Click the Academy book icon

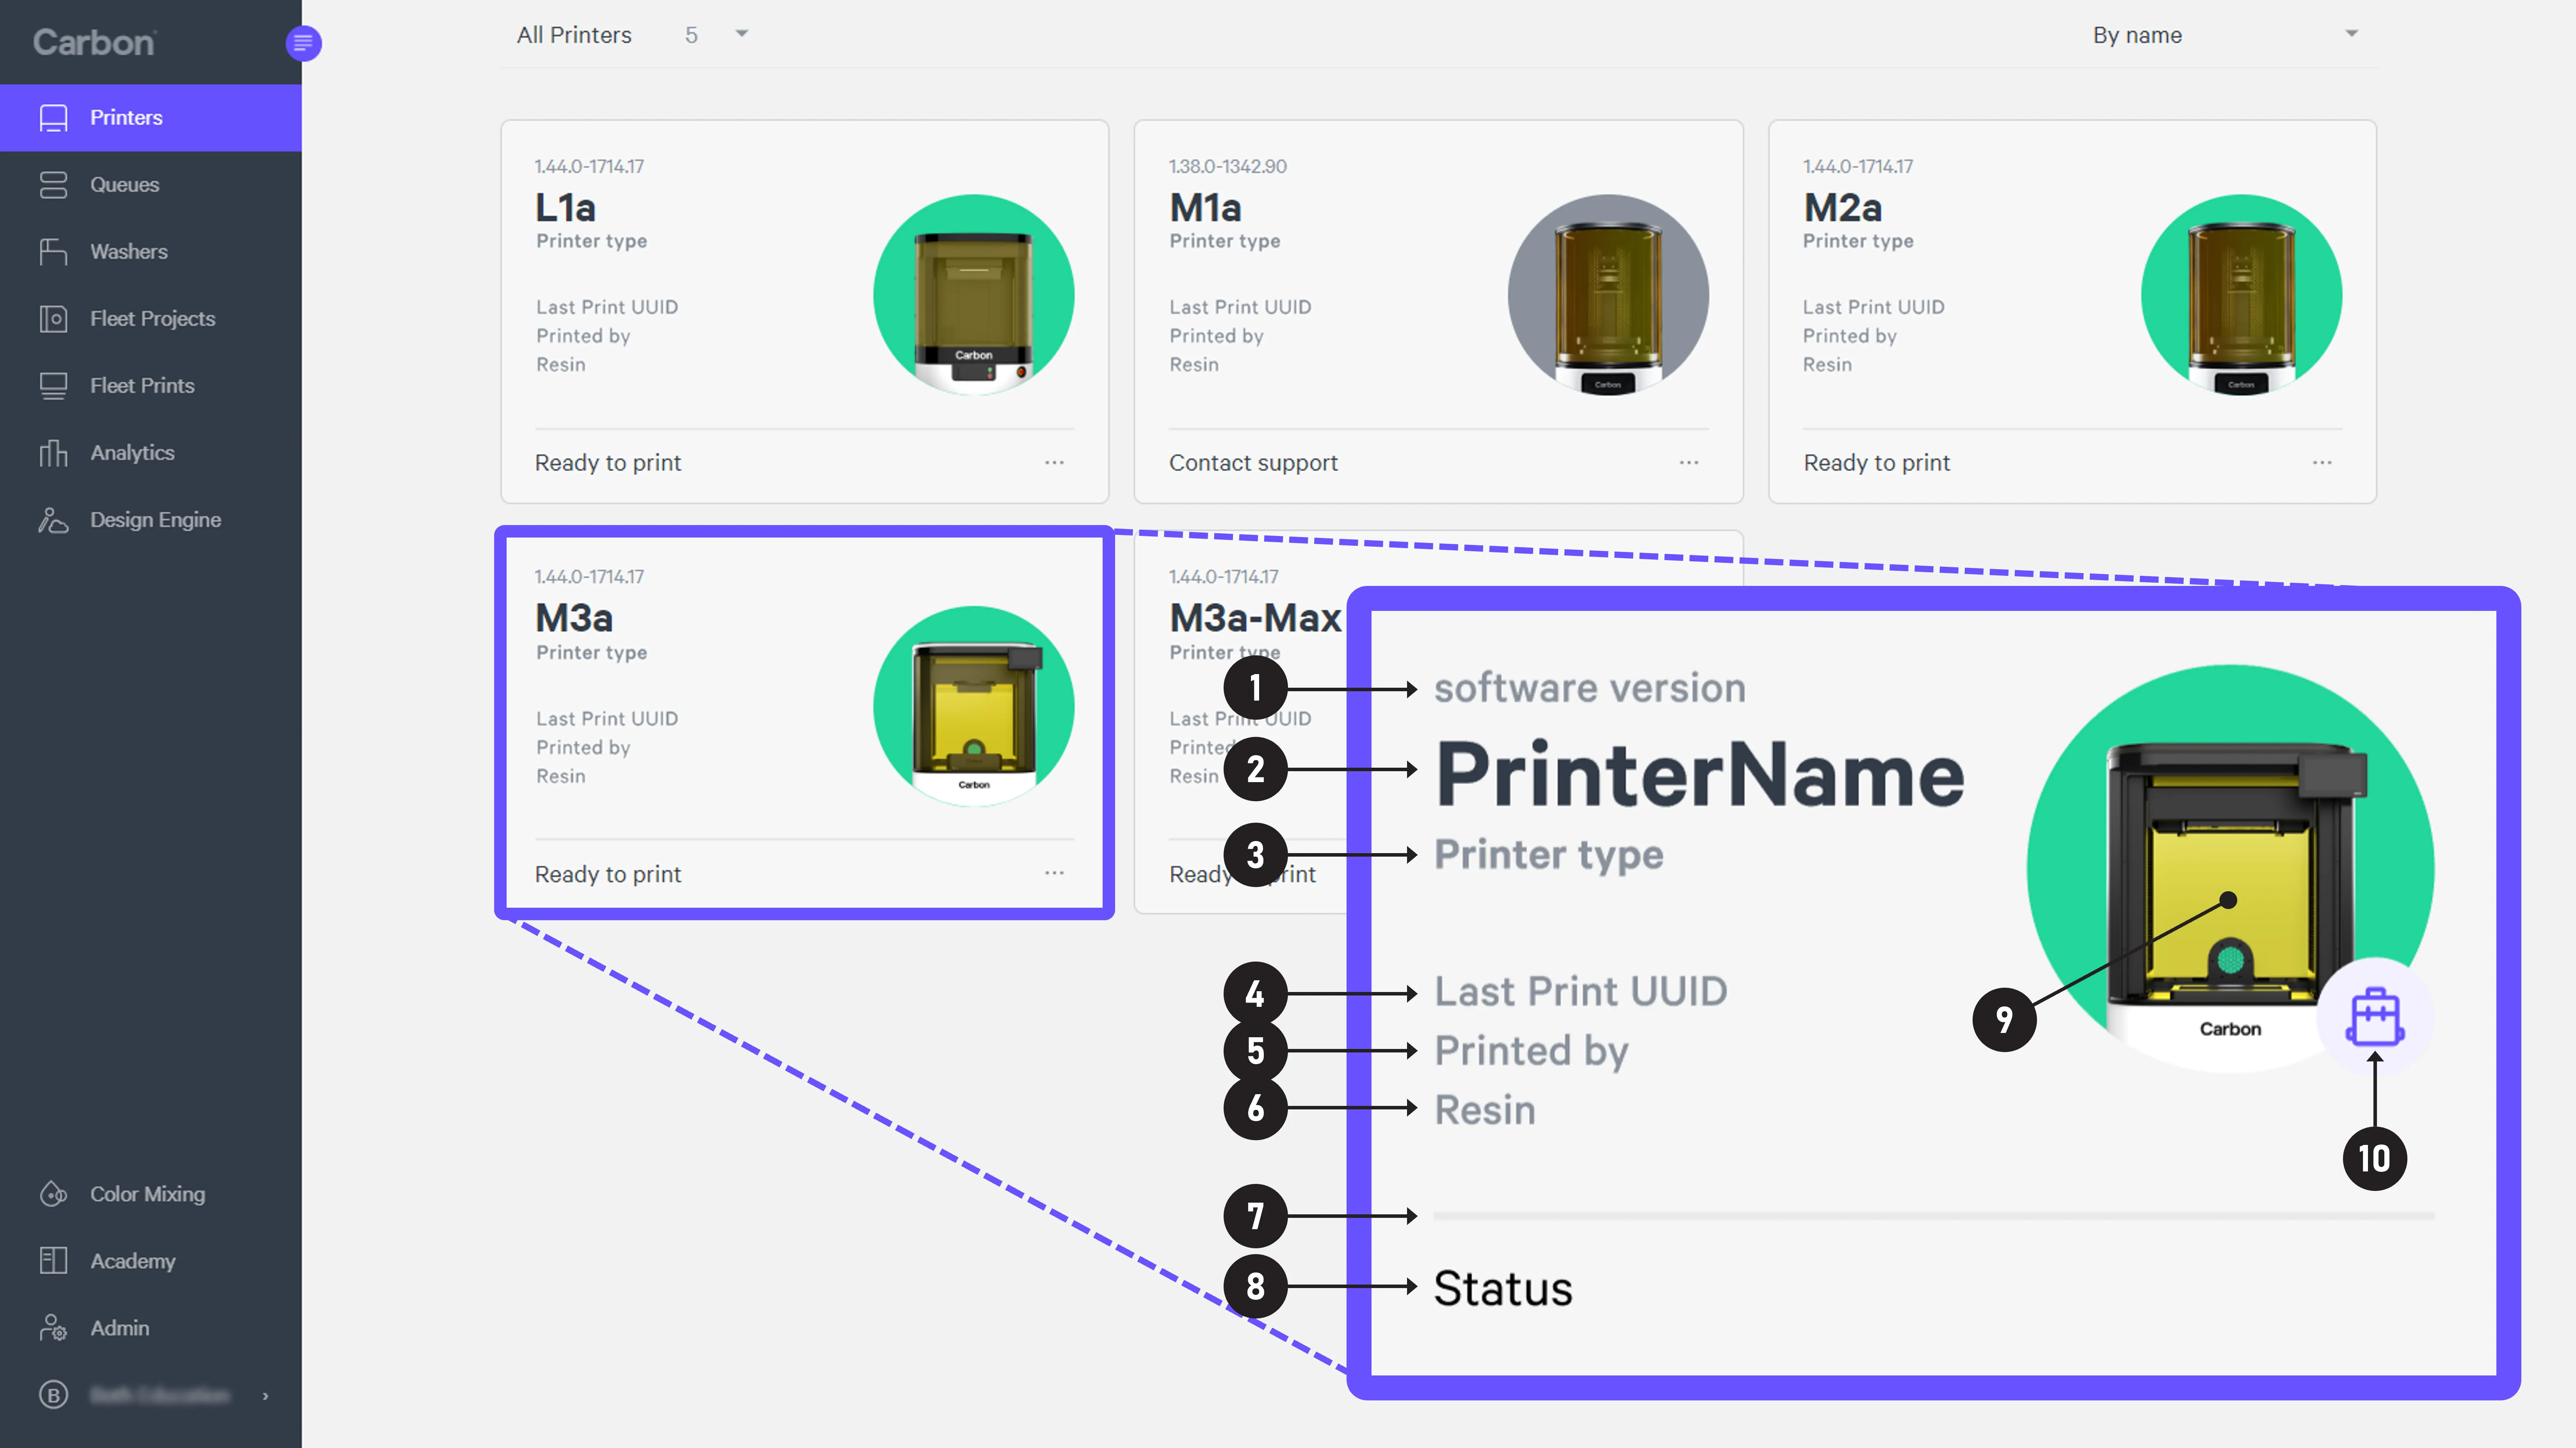point(53,1261)
